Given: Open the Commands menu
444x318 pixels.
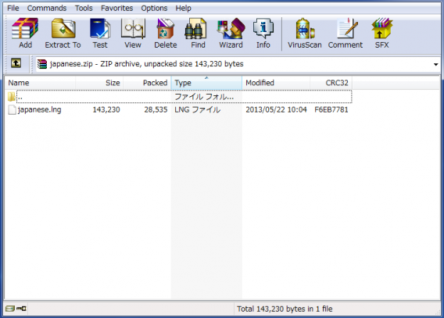Looking at the screenshot, I should coord(47,9).
